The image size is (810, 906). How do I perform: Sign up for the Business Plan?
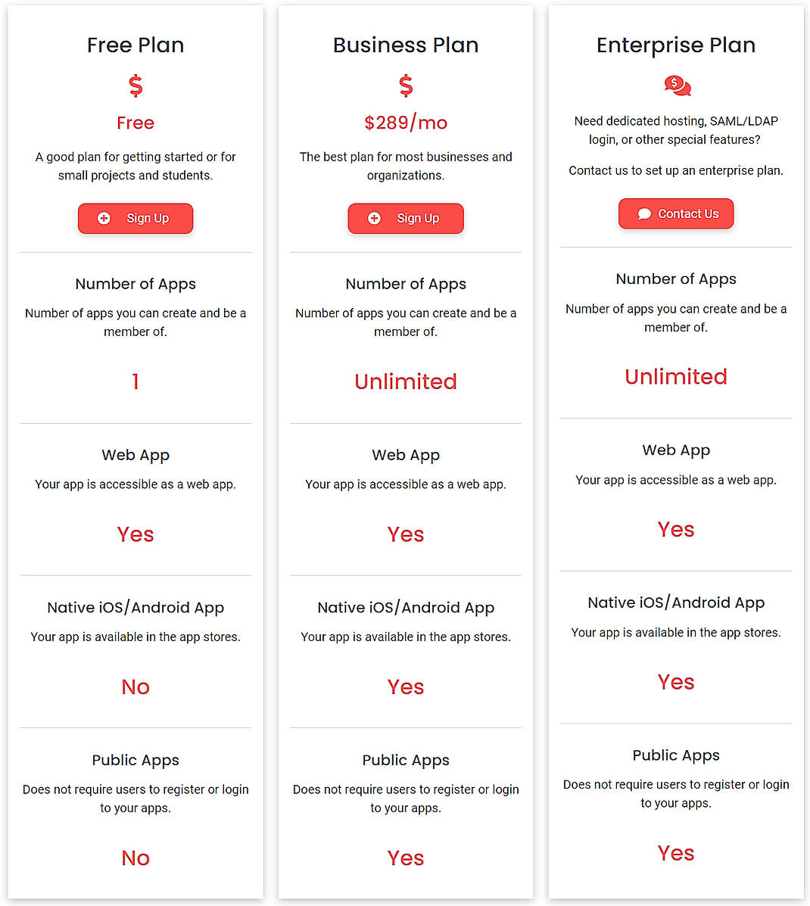point(406,218)
